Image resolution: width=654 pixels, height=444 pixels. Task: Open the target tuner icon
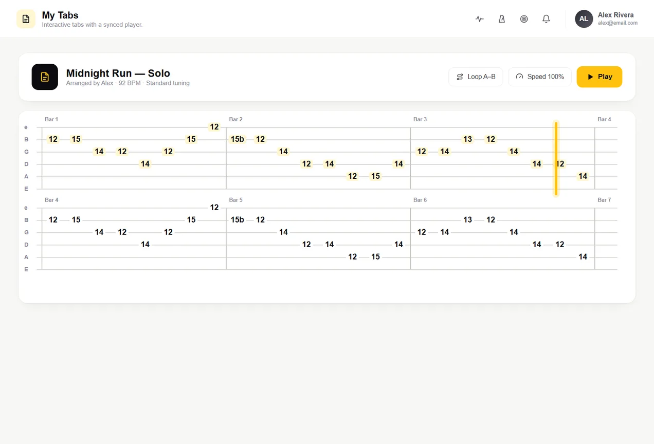(524, 19)
